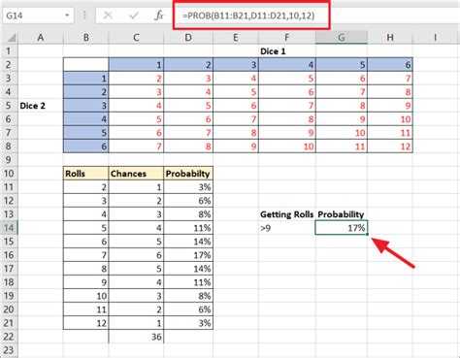Click the Cancel (X) formula bar icon
This screenshot has height=358, width=460.
click(x=108, y=16)
